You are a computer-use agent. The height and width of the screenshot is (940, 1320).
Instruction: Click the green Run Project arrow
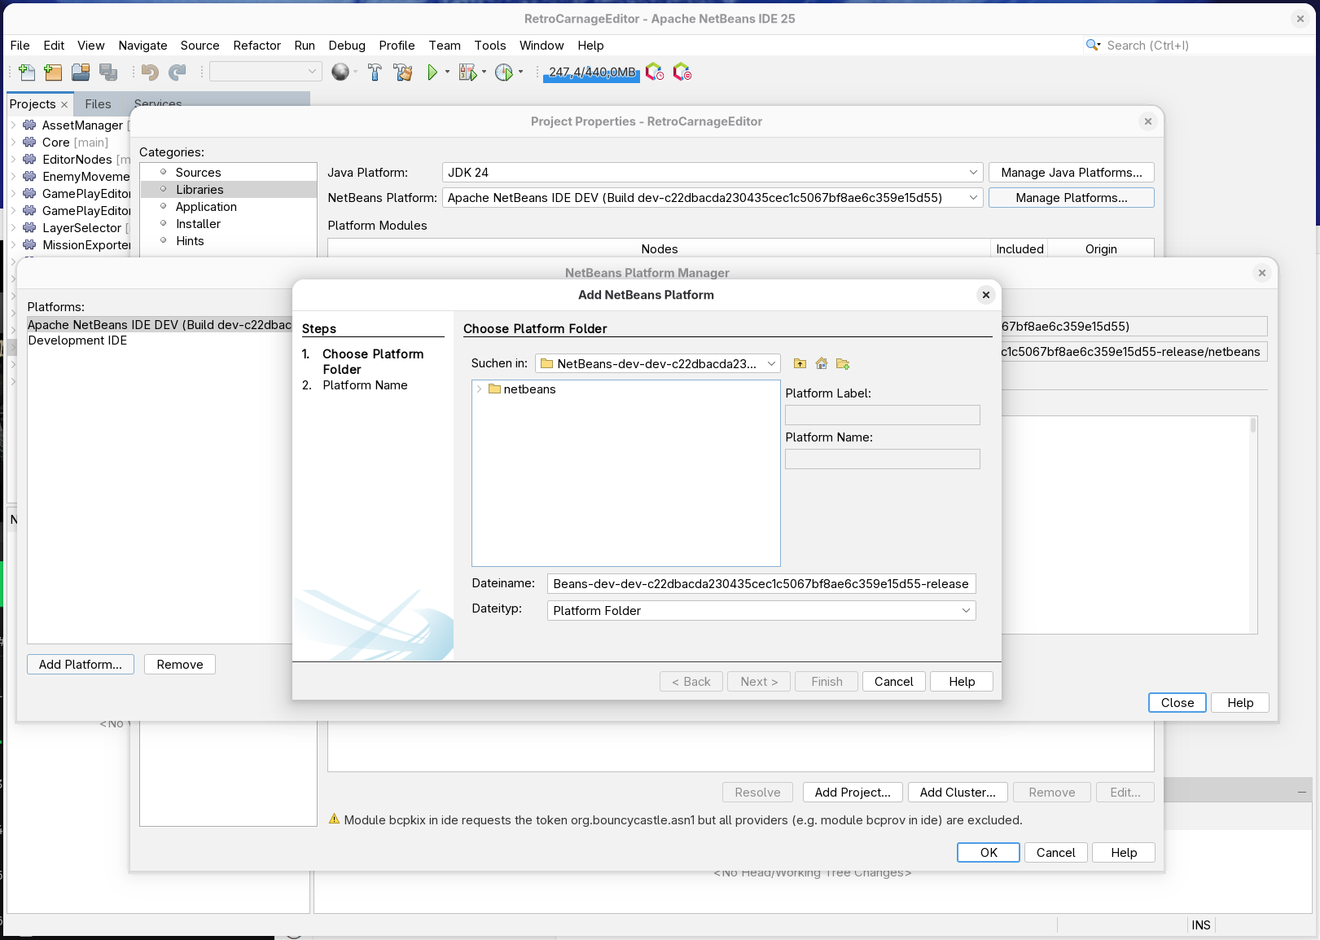coord(432,72)
